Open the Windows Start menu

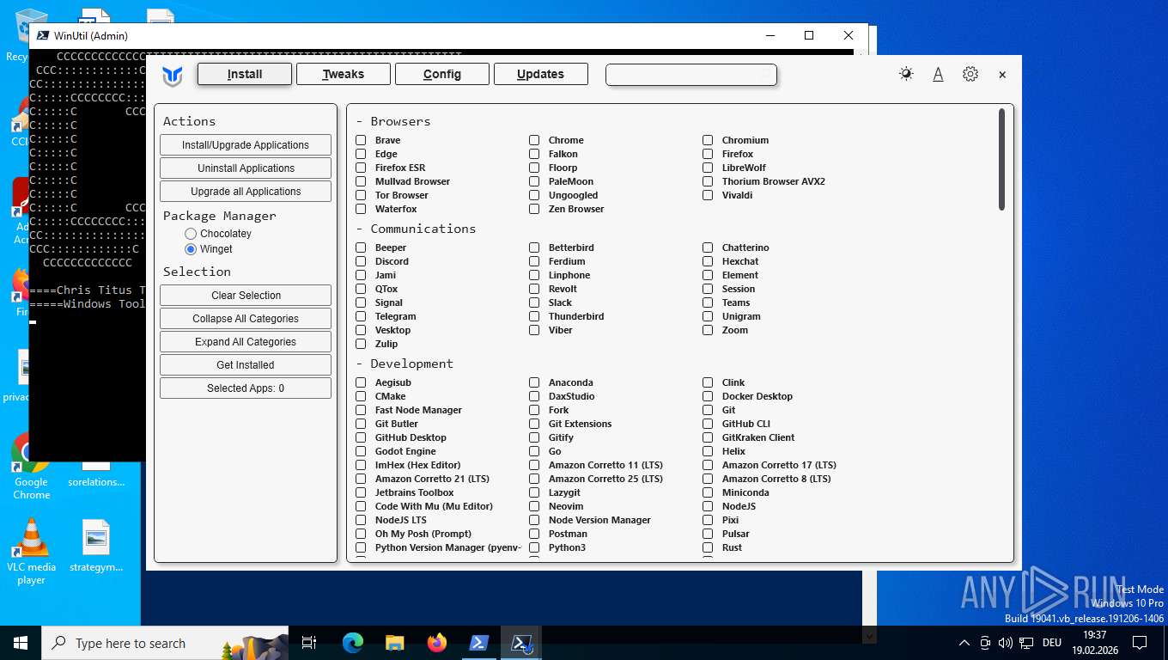(20, 643)
